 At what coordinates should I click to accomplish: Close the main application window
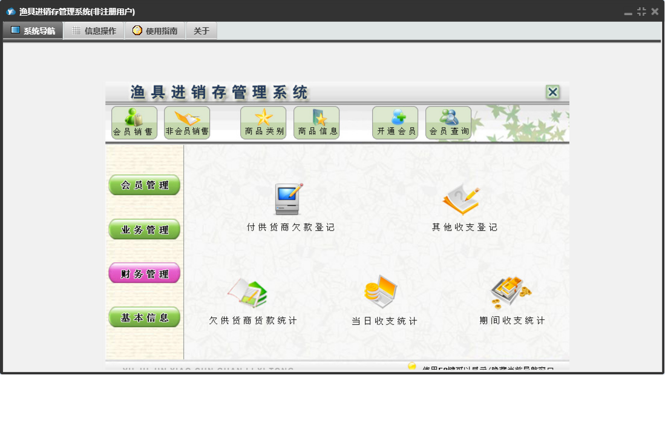655,12
